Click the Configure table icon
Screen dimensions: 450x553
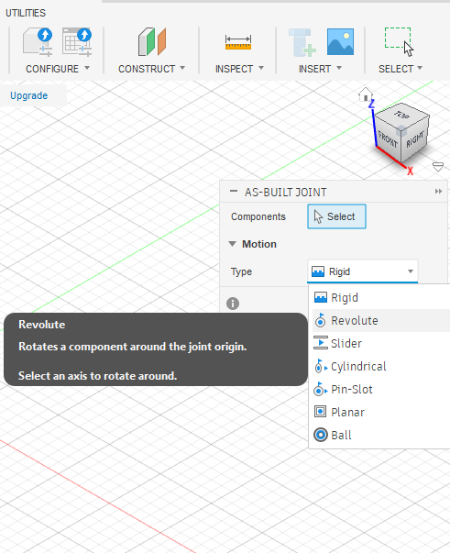pos(77,42)
